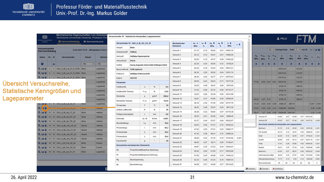Screen dimensions: 324x182
Task: Click the TU Chemnitz logo in app header
Action: pyautogui.click(x=45, y=39)
